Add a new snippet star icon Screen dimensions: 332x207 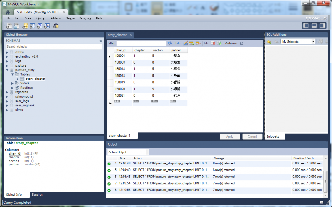pyautogui.click(x=269, y=42)
